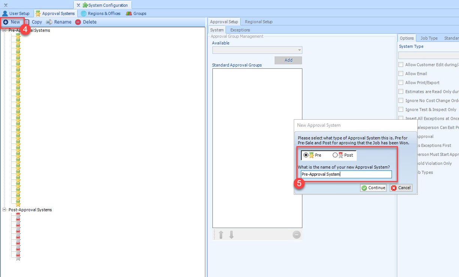Cancel the New Approval System dialog
Image resolution: width=459 pixels, height=277 pixels.
click(401, 188)
